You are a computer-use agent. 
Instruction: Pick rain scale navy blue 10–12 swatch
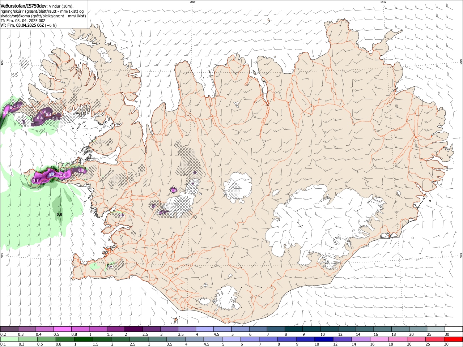pyautogui.click(x=324, y=339)
